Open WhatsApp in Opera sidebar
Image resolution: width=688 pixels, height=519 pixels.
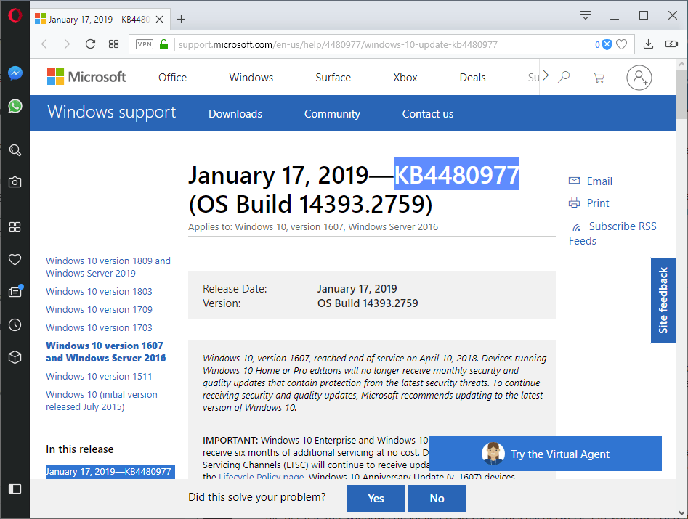coord(15,106)
